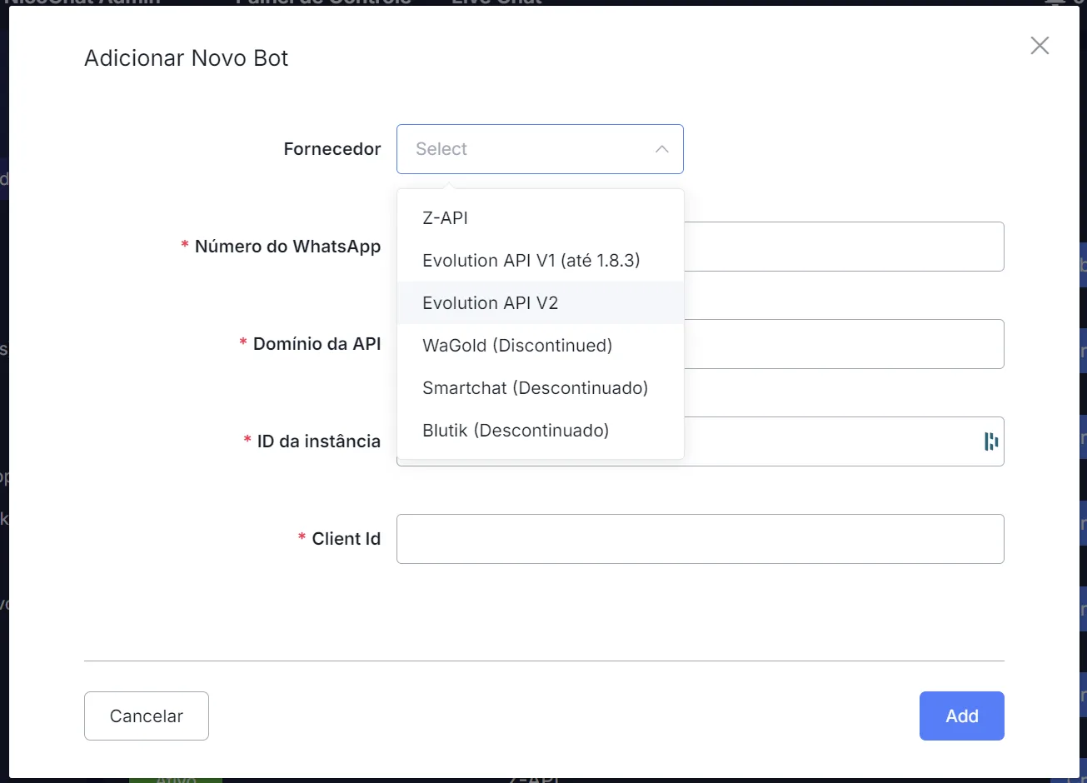Focus the Client Id input field
This screenshot has height=783, width=1087.
(701, 539)
